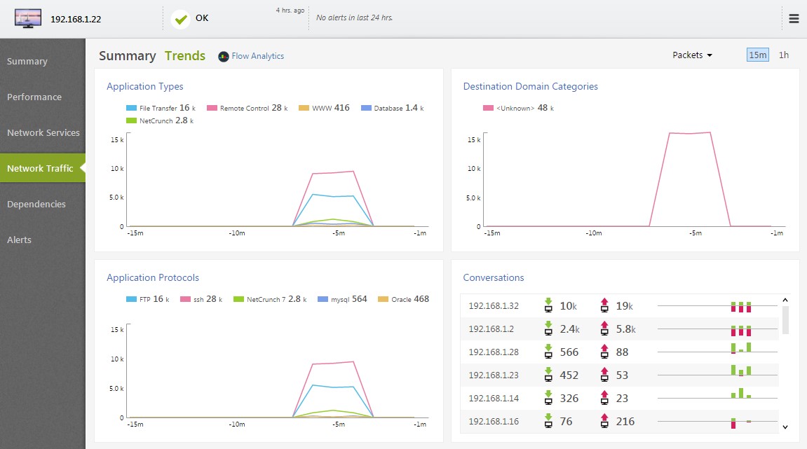Switch to the Summary tab

[x=127, y=56]
